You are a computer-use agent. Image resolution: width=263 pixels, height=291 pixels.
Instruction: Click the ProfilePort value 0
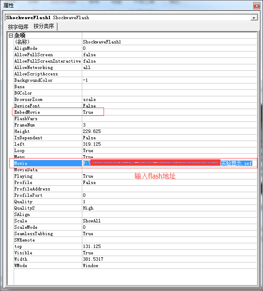pos(169,195)
